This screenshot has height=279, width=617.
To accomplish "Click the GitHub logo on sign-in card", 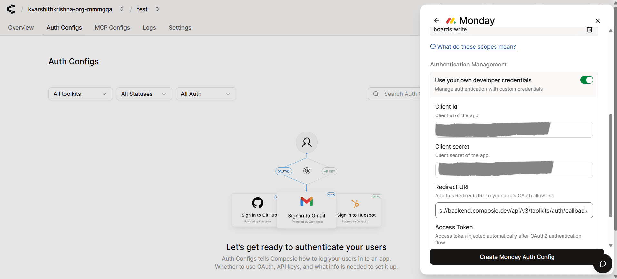I will (x=258, y=203).
